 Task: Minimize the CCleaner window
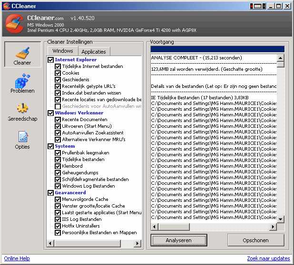click(x=271, y=6)
